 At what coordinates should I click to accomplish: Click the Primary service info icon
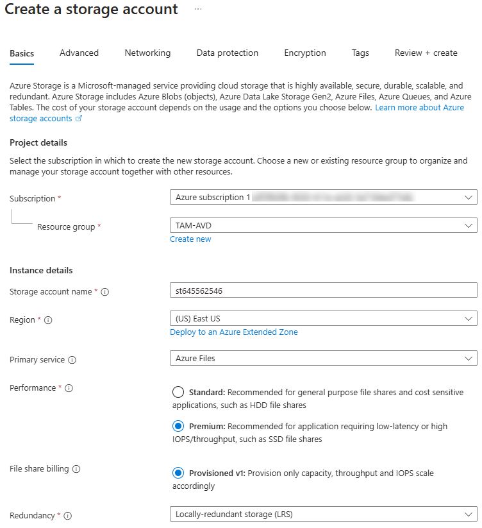(x=72, y=360)
